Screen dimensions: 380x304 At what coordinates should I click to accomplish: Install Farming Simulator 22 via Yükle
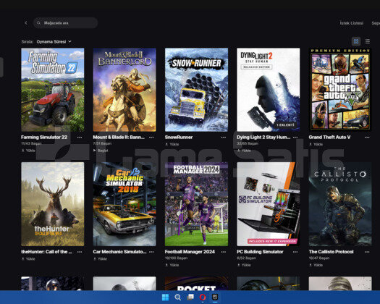click(x=28, y=151)
